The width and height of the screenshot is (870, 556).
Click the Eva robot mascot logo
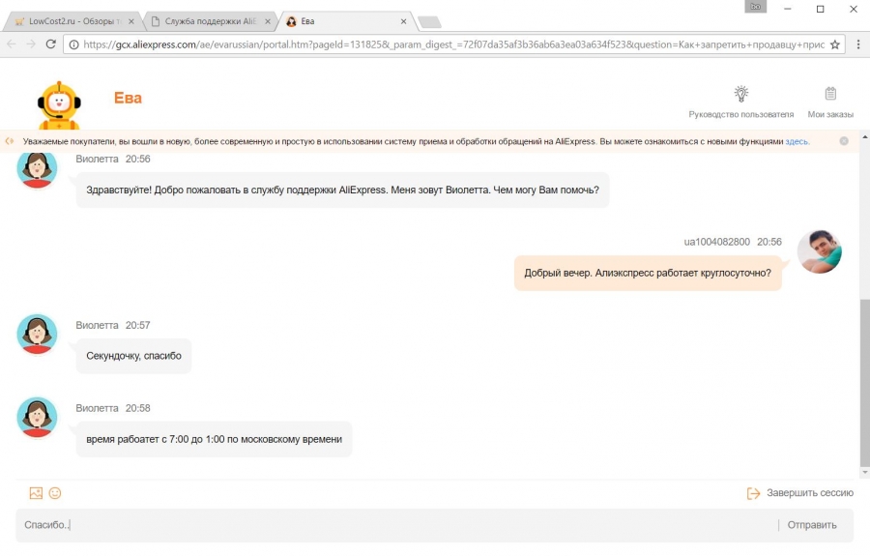pyautogui.click(x=58, y=104)
